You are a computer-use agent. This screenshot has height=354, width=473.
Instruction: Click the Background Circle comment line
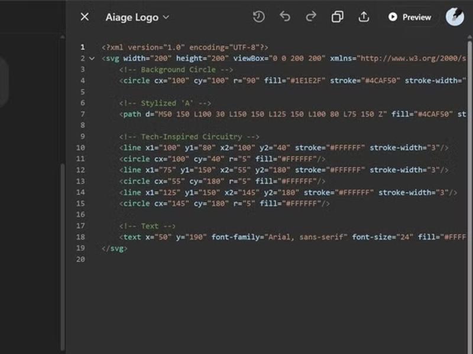coord(176,70)
